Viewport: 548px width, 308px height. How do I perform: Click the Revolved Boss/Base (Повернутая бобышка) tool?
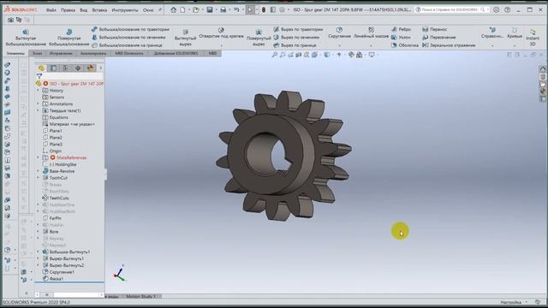[68, 38]
